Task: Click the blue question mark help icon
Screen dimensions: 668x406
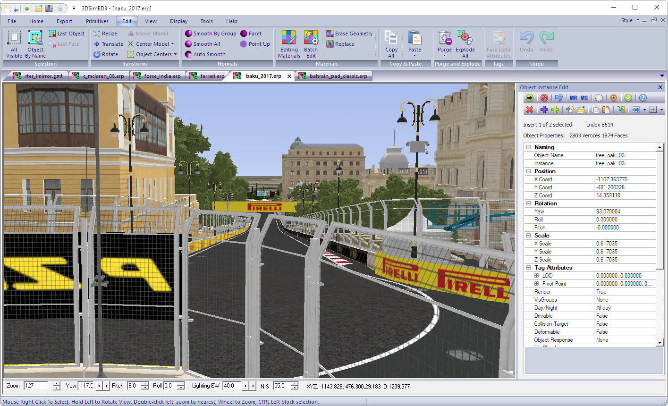Action: [x=643, y=98]
